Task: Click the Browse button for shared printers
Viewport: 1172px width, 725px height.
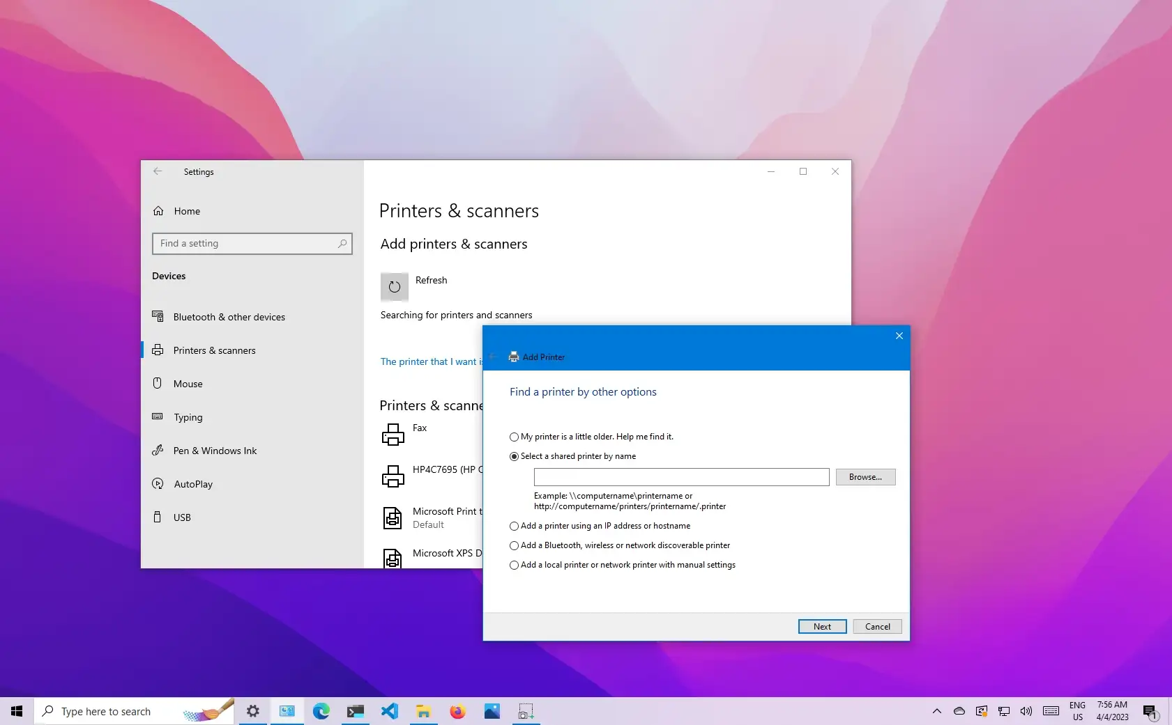Action: [x=865, y=477]
